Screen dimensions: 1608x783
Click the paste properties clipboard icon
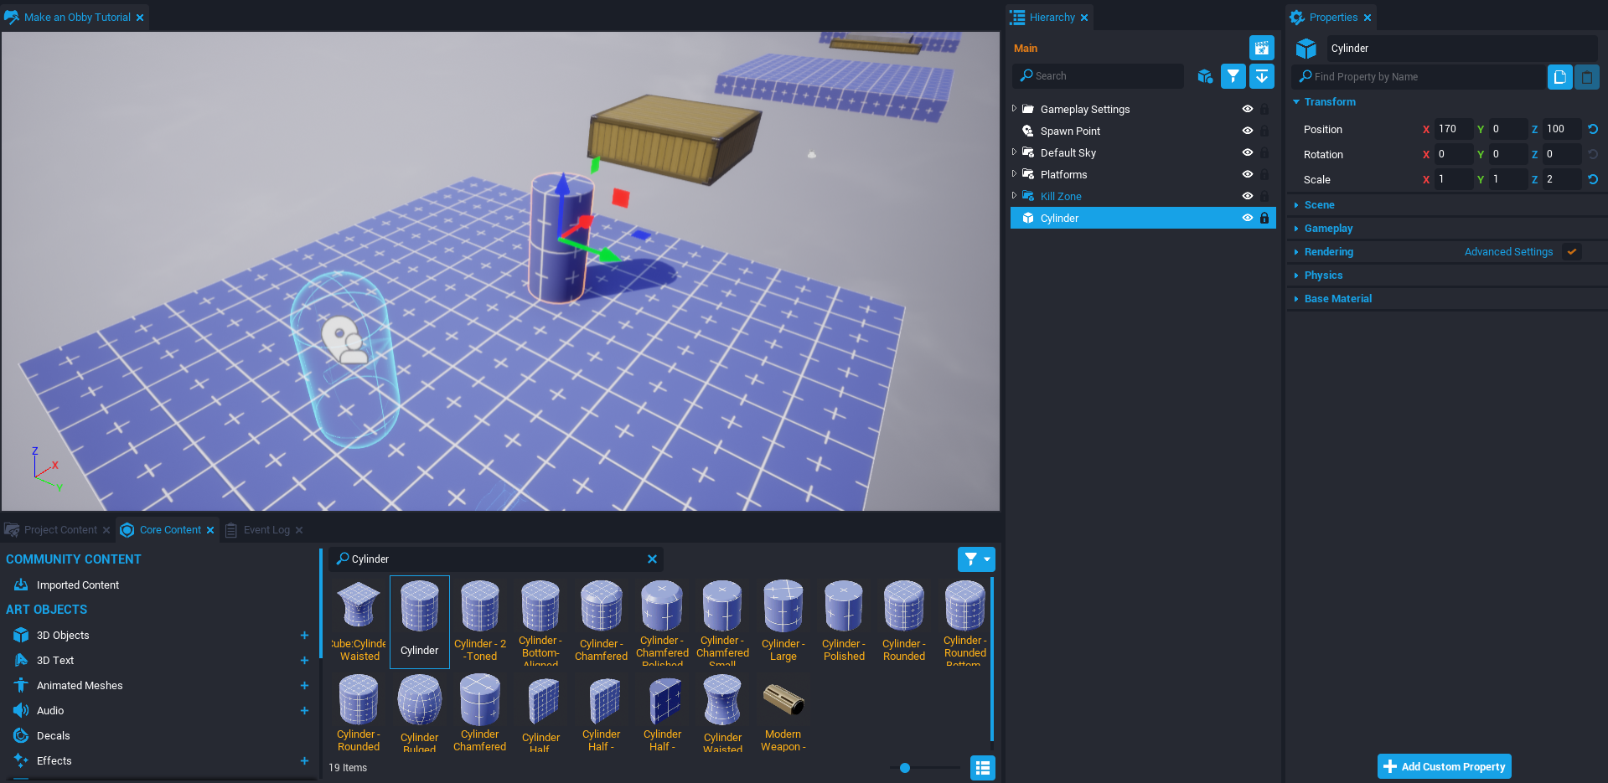click(x=1586, y=77)
